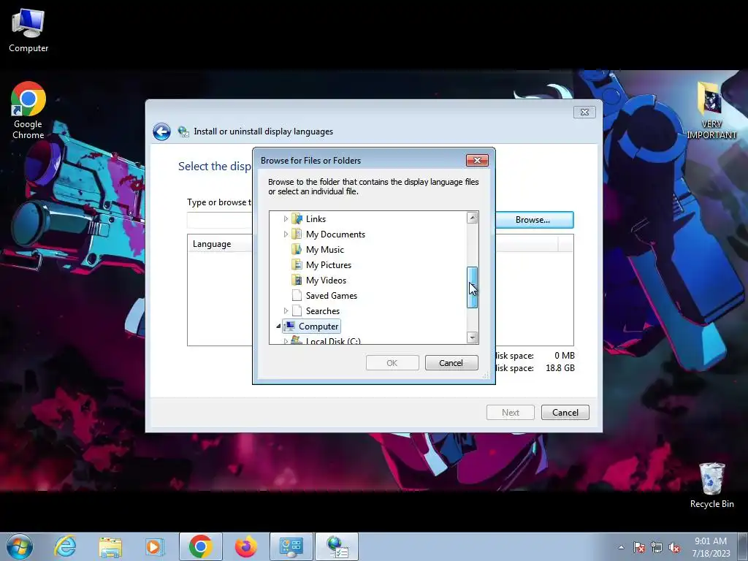The height and width of the screenshot is (561, 748).
Task: Select Links in the folder tree
Action: (316, 219)
